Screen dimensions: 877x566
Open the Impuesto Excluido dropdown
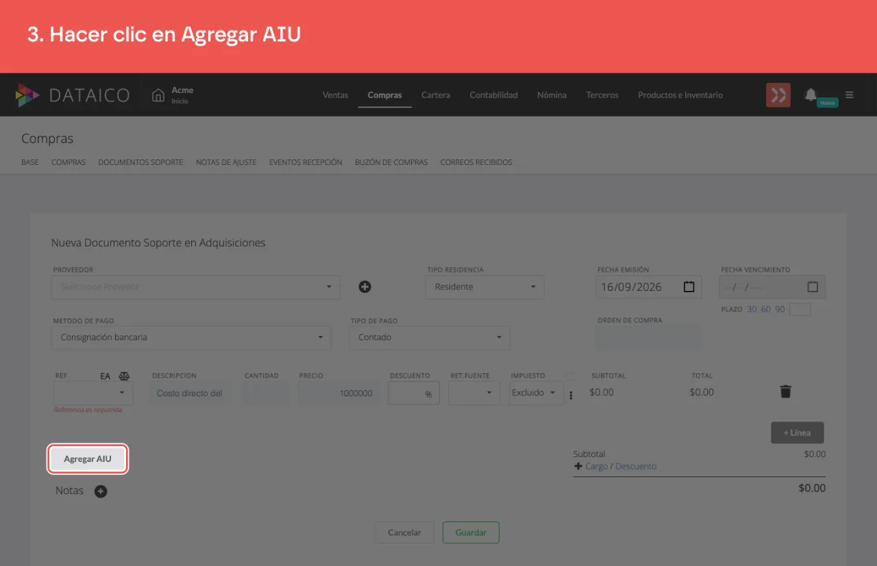536,393
